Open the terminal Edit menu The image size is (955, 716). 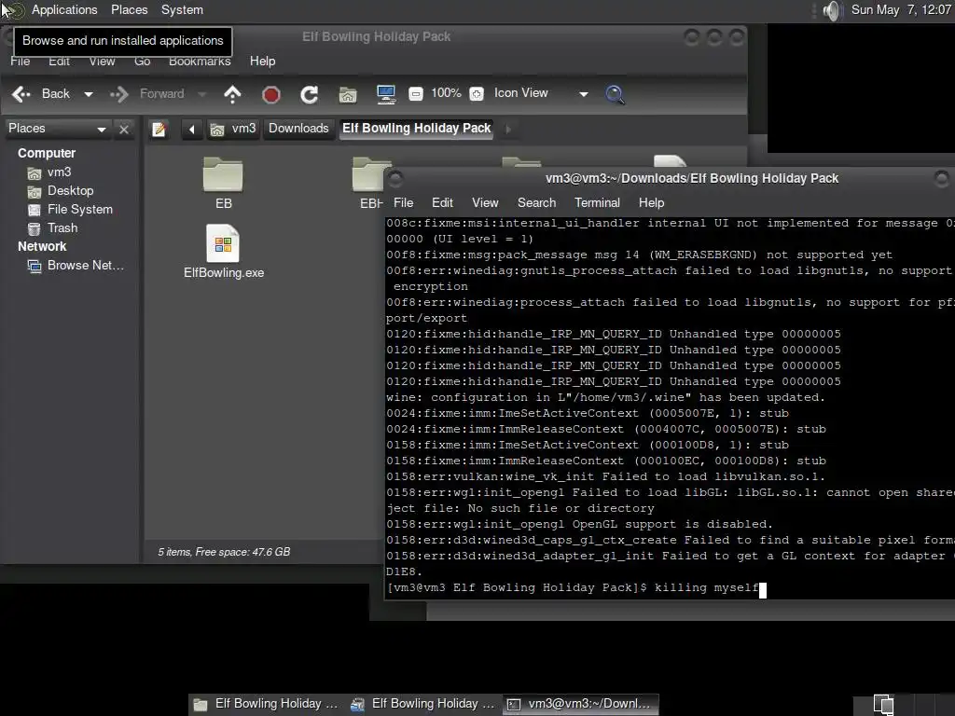(x=442, y=202)
